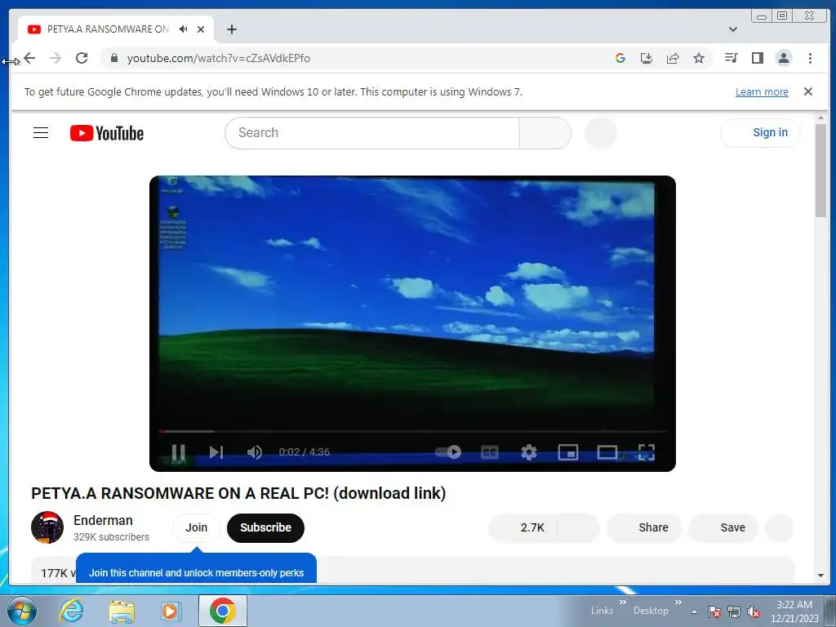Dismiss the Chrome update info bar
Screen dimensions: 836x627
[x=808, y=91]
